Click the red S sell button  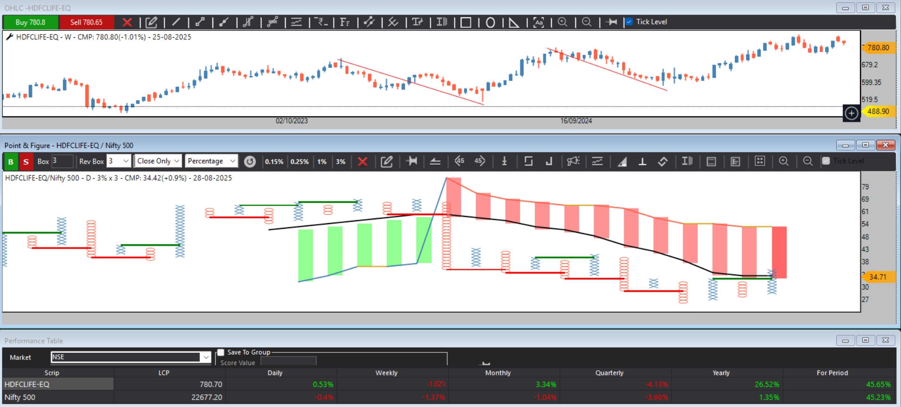[26, 161]
